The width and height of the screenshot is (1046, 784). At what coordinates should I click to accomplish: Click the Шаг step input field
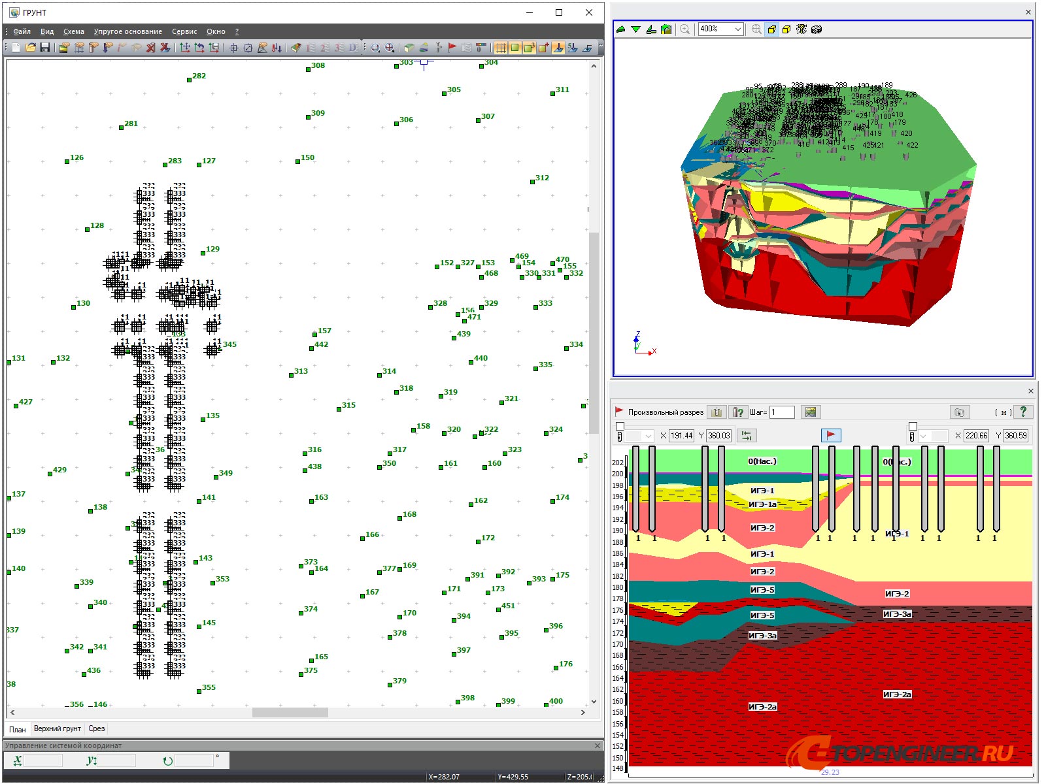[781, 412]
